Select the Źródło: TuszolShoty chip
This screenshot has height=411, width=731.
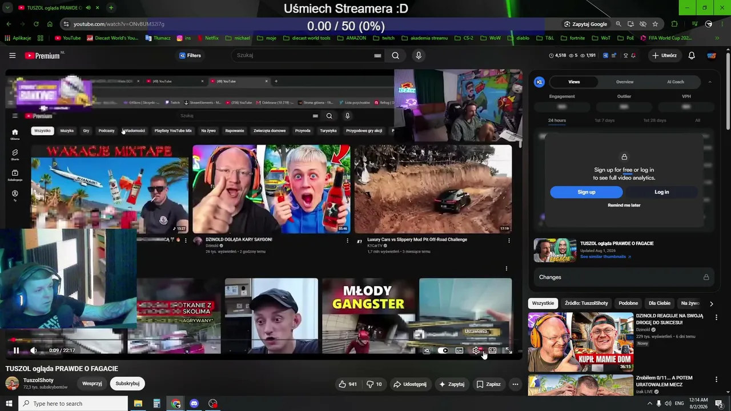point(587,303)
